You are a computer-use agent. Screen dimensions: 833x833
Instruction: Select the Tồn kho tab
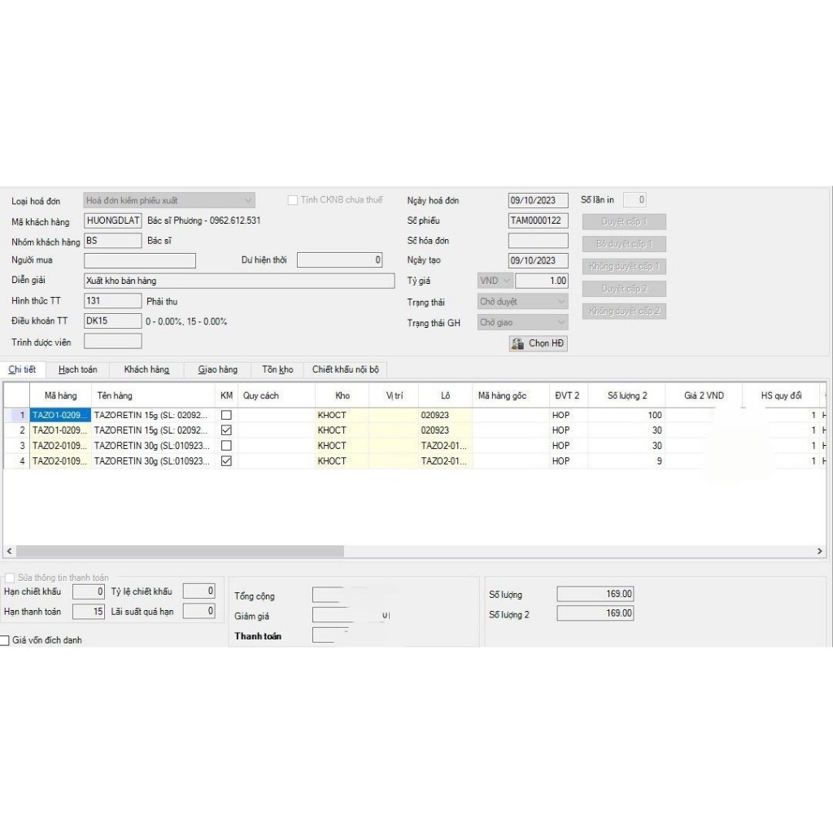point(277,369)
